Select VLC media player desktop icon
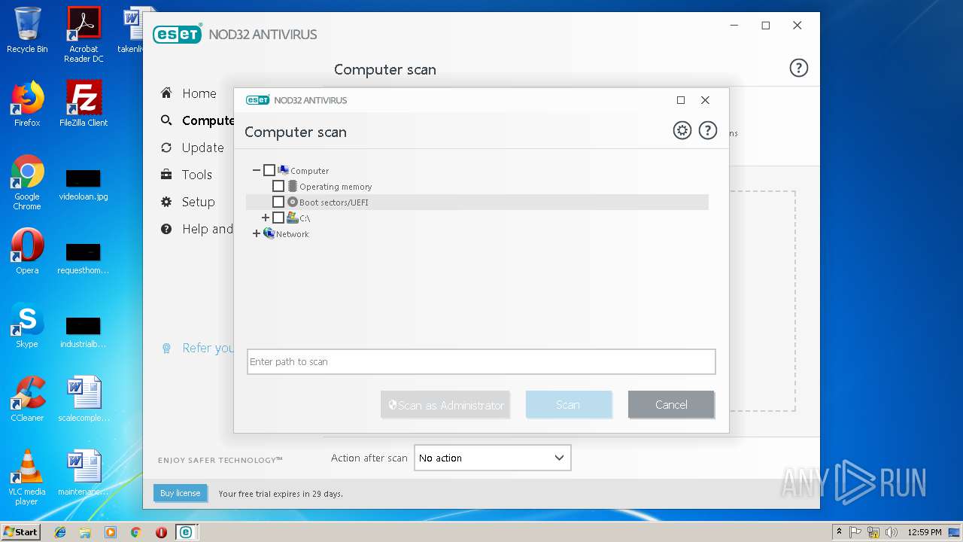 (27, 477)
